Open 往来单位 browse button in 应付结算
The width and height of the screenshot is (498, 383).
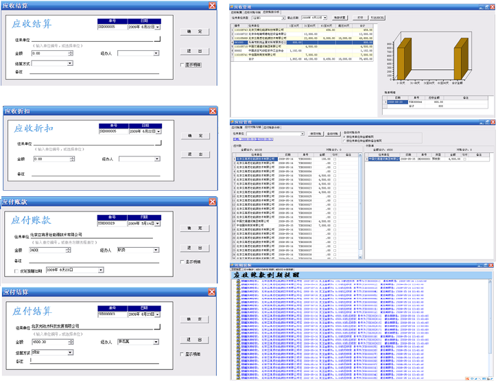157,327
